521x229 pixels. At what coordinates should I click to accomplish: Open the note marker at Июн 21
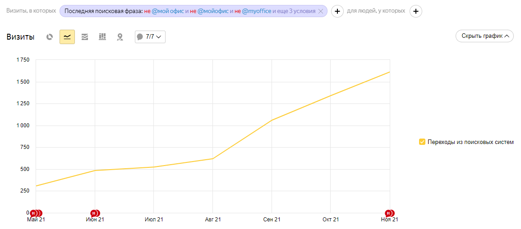[x=94, y=213]
